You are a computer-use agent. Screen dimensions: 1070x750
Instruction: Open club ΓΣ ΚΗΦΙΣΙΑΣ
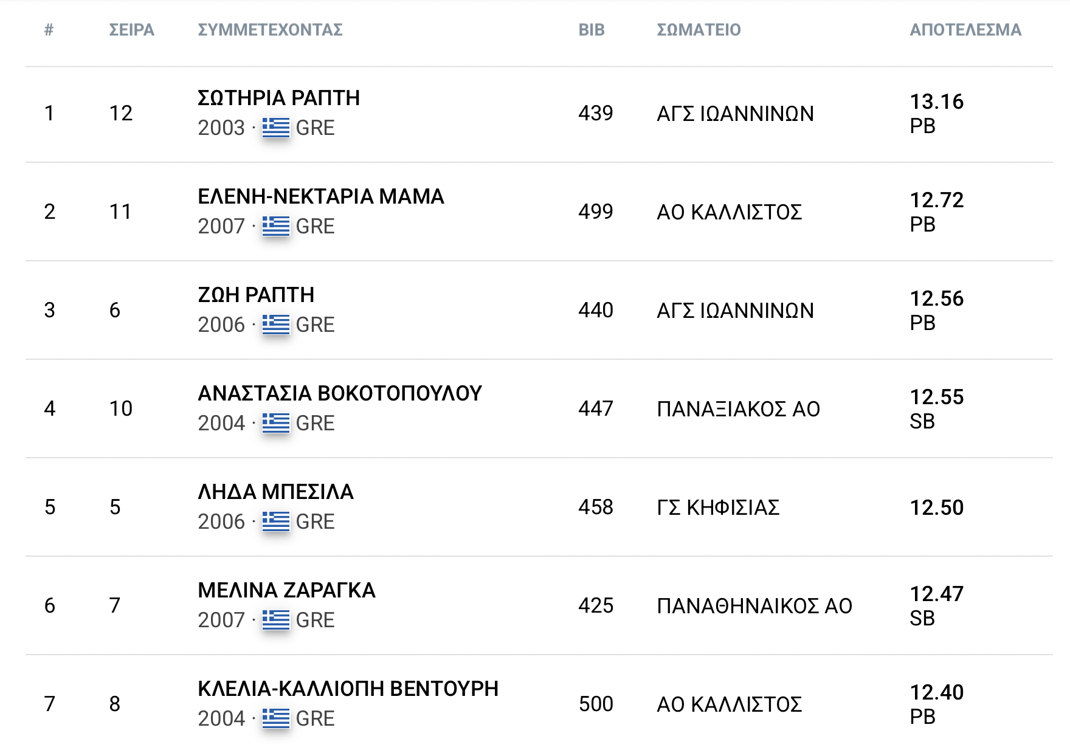[718, 507]
